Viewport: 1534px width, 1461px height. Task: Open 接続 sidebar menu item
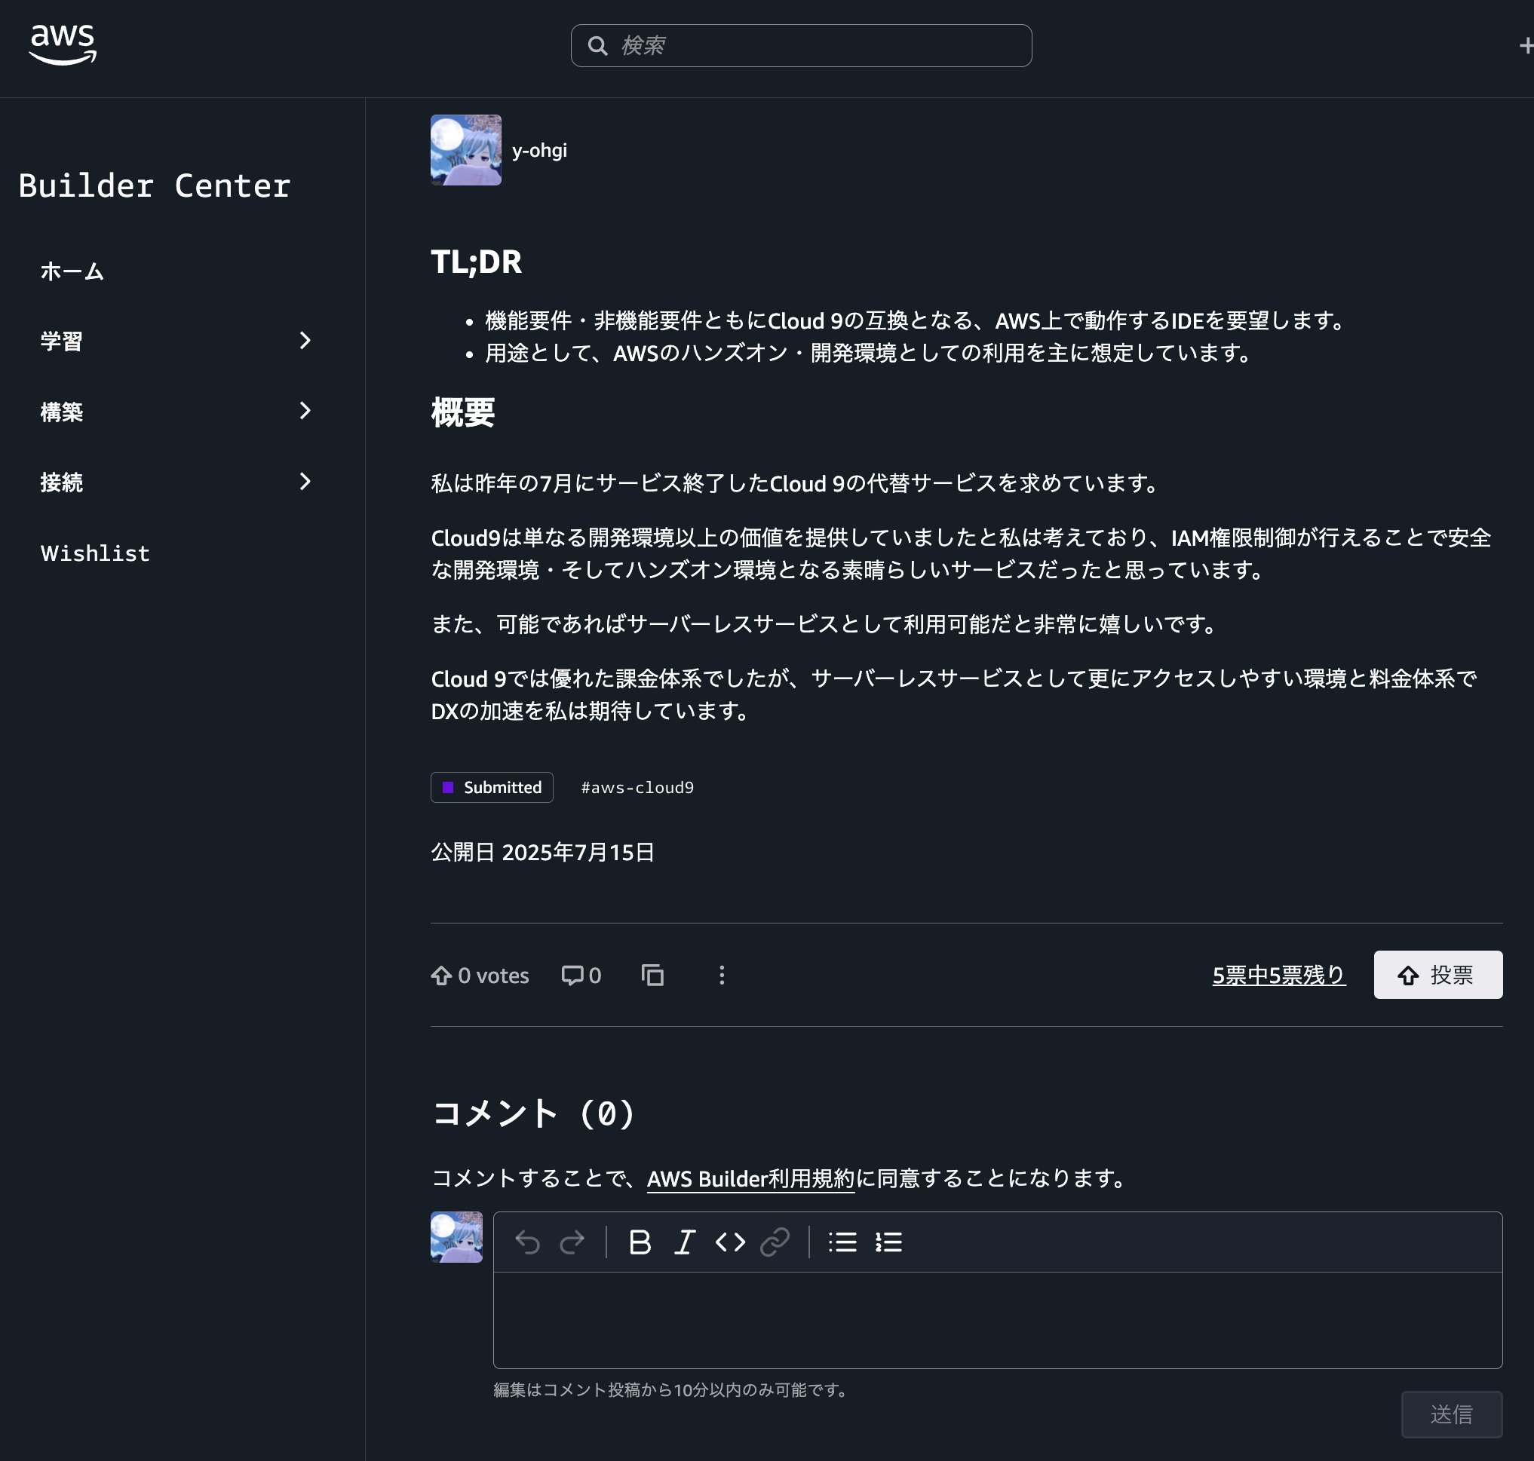pyautogui.click(x=62, y=482)
